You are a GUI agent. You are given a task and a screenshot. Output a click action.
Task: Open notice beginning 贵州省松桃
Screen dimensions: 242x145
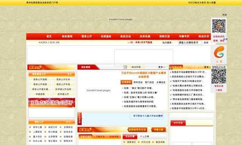[188, 99]
